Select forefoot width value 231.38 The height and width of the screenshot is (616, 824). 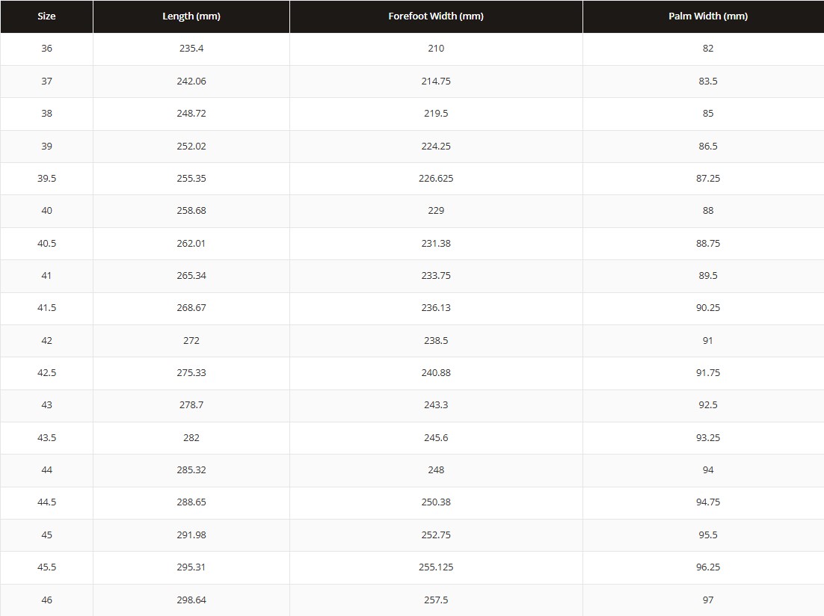click(436, 244)
